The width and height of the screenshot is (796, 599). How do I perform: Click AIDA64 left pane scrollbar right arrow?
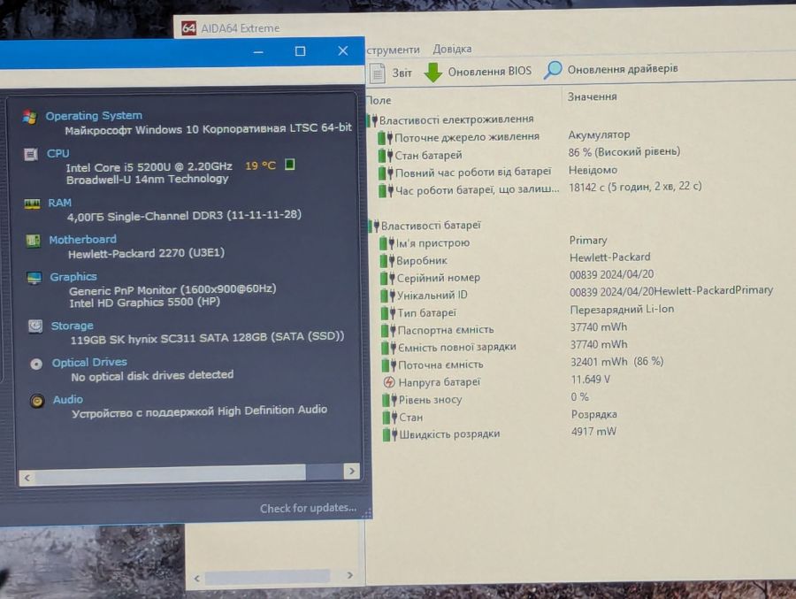pos(349,575)
